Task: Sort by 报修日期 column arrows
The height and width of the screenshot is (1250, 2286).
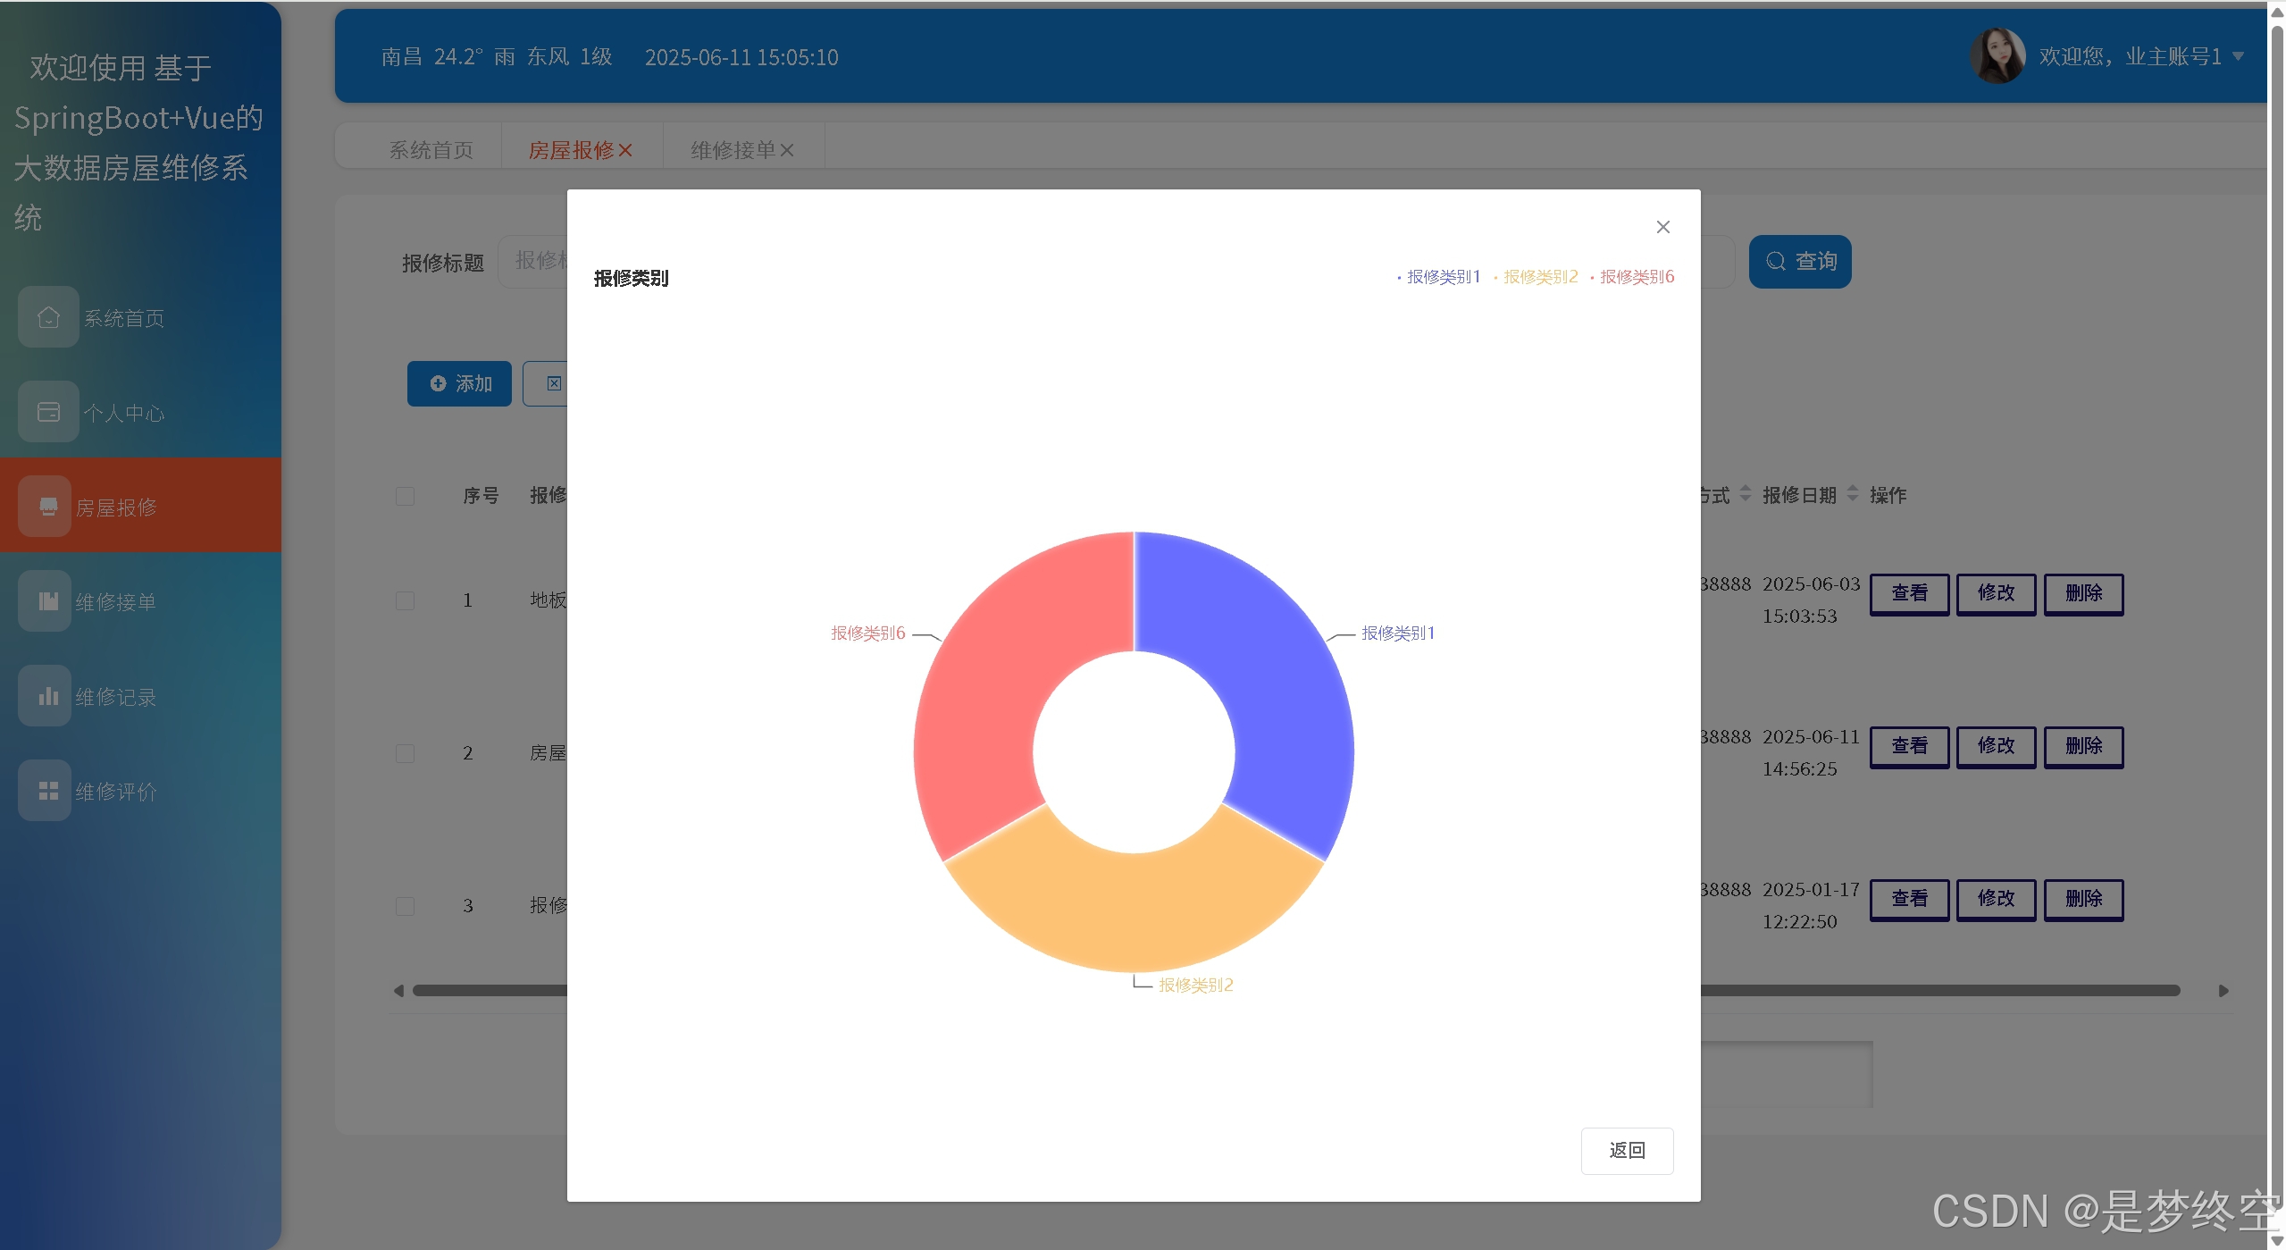Action: [1852, 494]
